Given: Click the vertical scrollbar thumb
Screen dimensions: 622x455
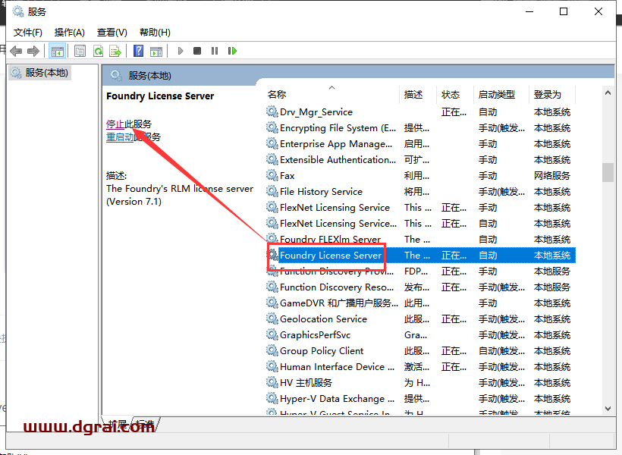Looking at the screenshot, I should click(x=608, y=172).
